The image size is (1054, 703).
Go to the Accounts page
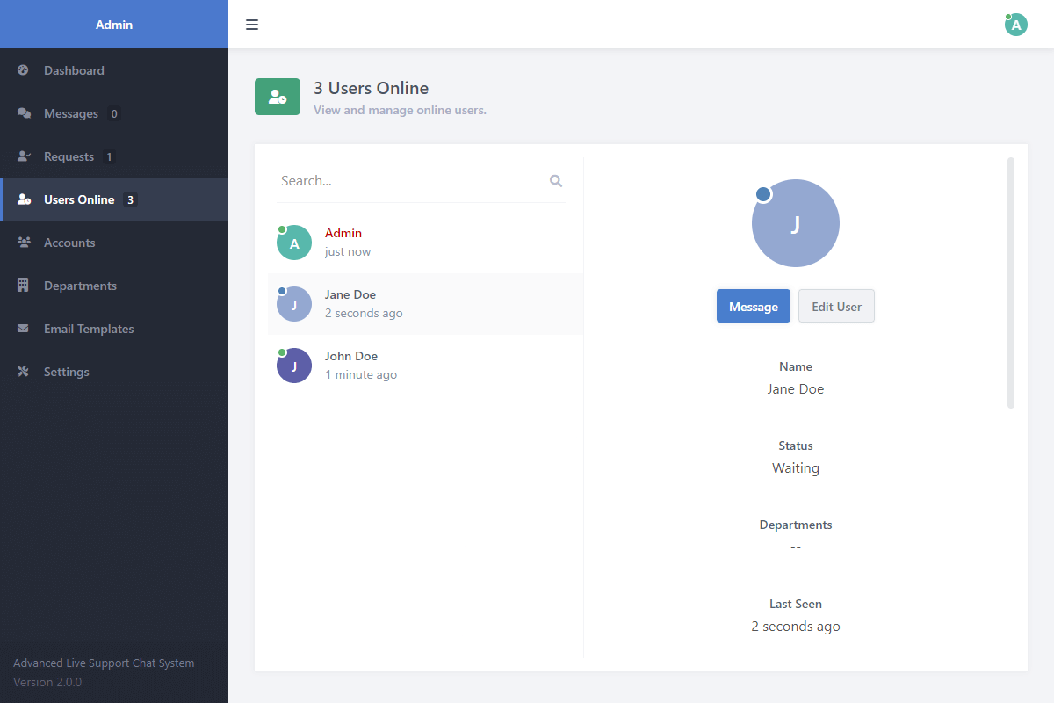coord(69,243)
